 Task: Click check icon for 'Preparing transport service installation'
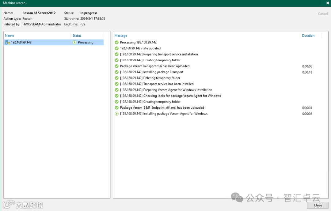click(x=116, y=54)
